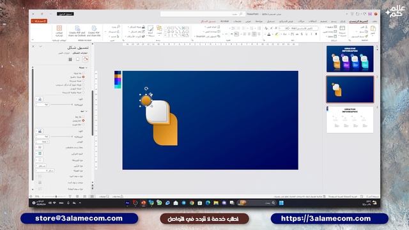
Task: Switch to Text Options in Format Shape pane
Action: pyautogui.click(x=64, y=53)
